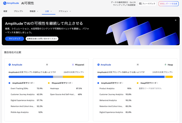Screen dimensions: 182x123
Task: Click the blue Amplitude legend dot in Mixpanel card
Action: tap(9, 83)
